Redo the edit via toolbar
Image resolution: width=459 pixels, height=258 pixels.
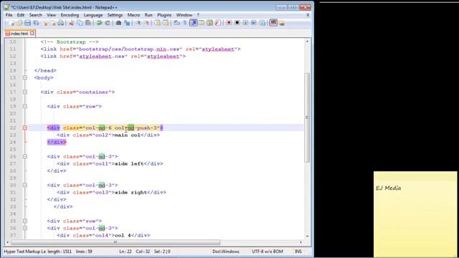click(108, 23)
